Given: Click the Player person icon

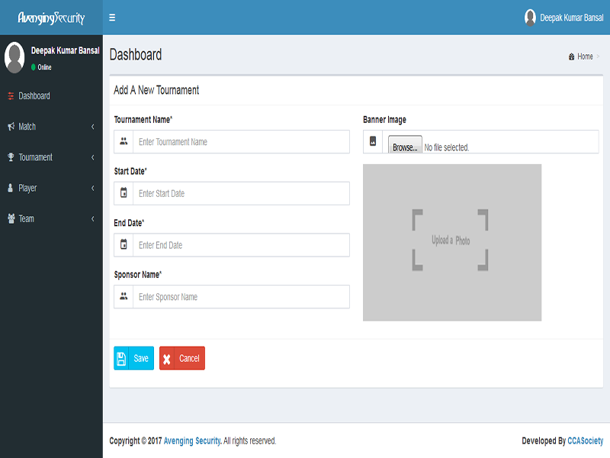Looking at the screenshot, I should click(x=11, y=188).
